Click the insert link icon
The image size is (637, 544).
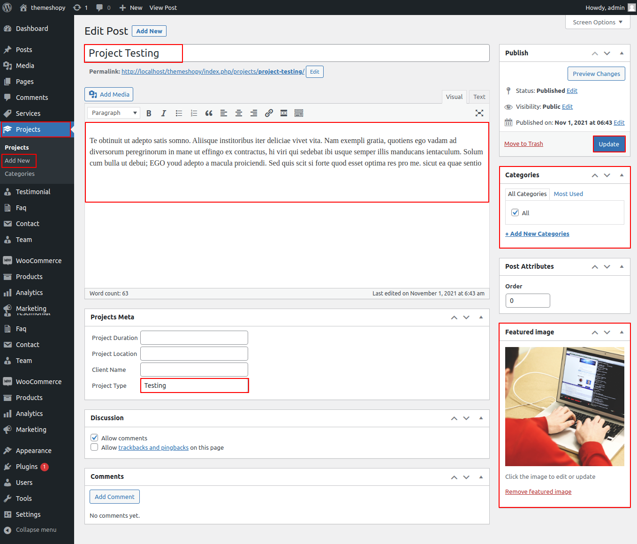point(269,113)
